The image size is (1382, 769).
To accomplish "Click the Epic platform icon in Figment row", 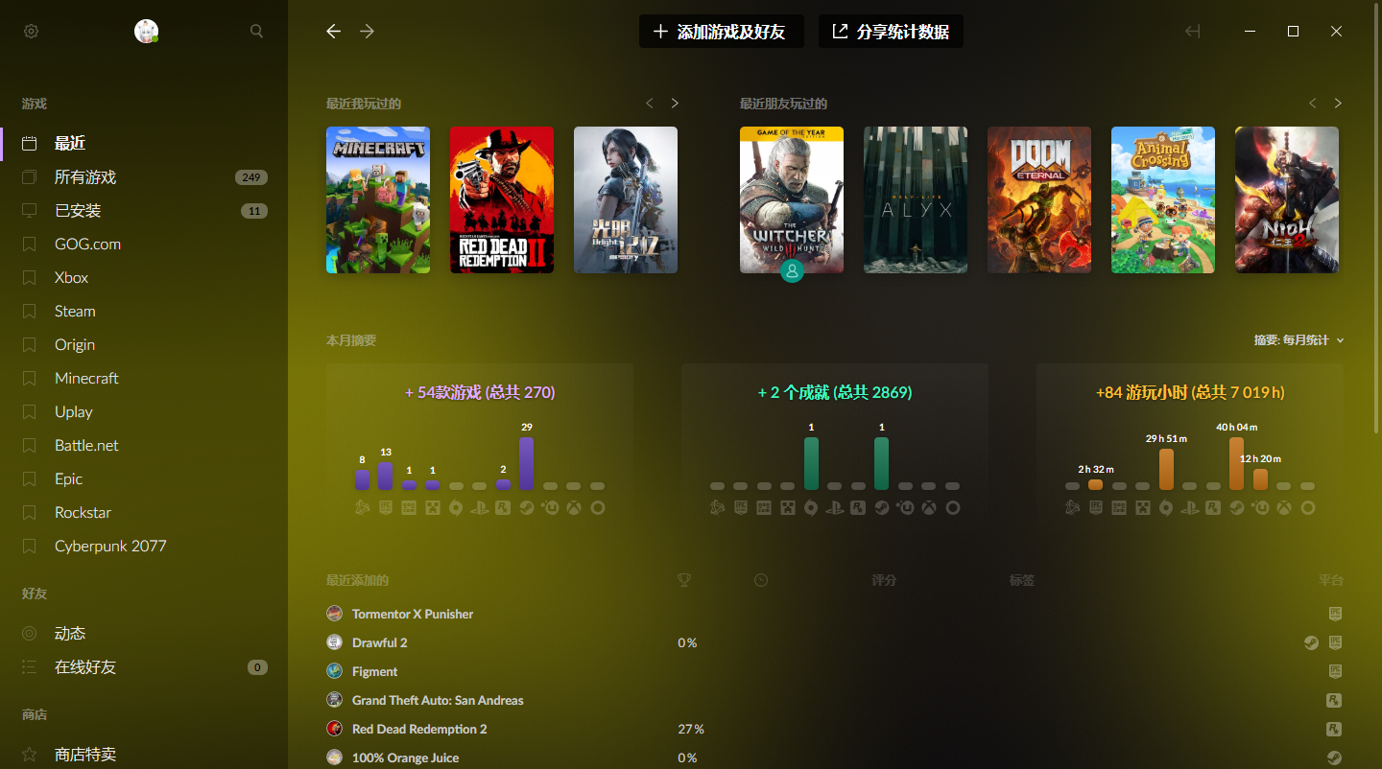I will [x=1334, y=671].
